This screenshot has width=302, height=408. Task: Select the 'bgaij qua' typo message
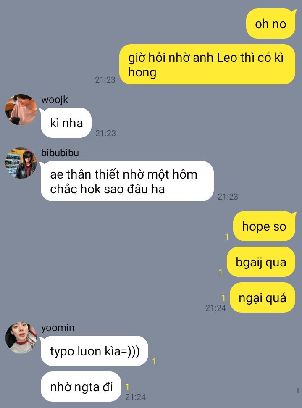point(261,262)
